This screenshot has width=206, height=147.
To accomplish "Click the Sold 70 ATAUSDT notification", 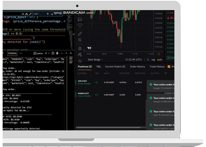I will coord(160,113).
